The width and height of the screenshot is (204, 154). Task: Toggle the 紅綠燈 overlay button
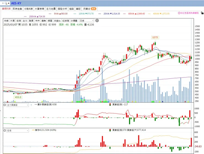[66, 21]
